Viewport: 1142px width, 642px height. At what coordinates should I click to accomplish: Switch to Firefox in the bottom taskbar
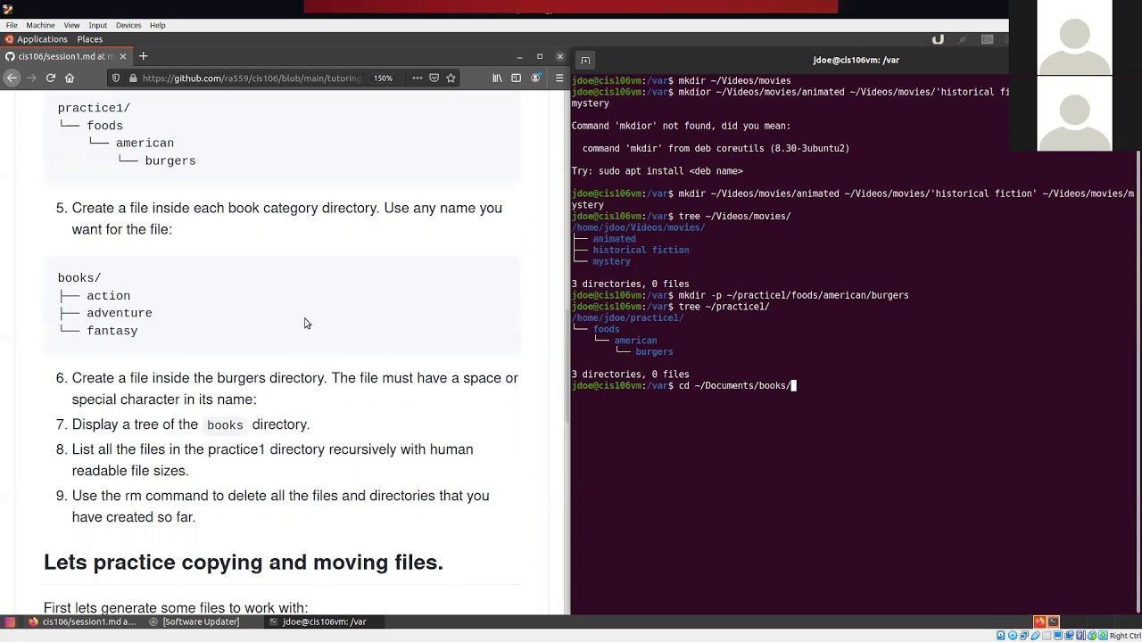[x=82, y=621]
